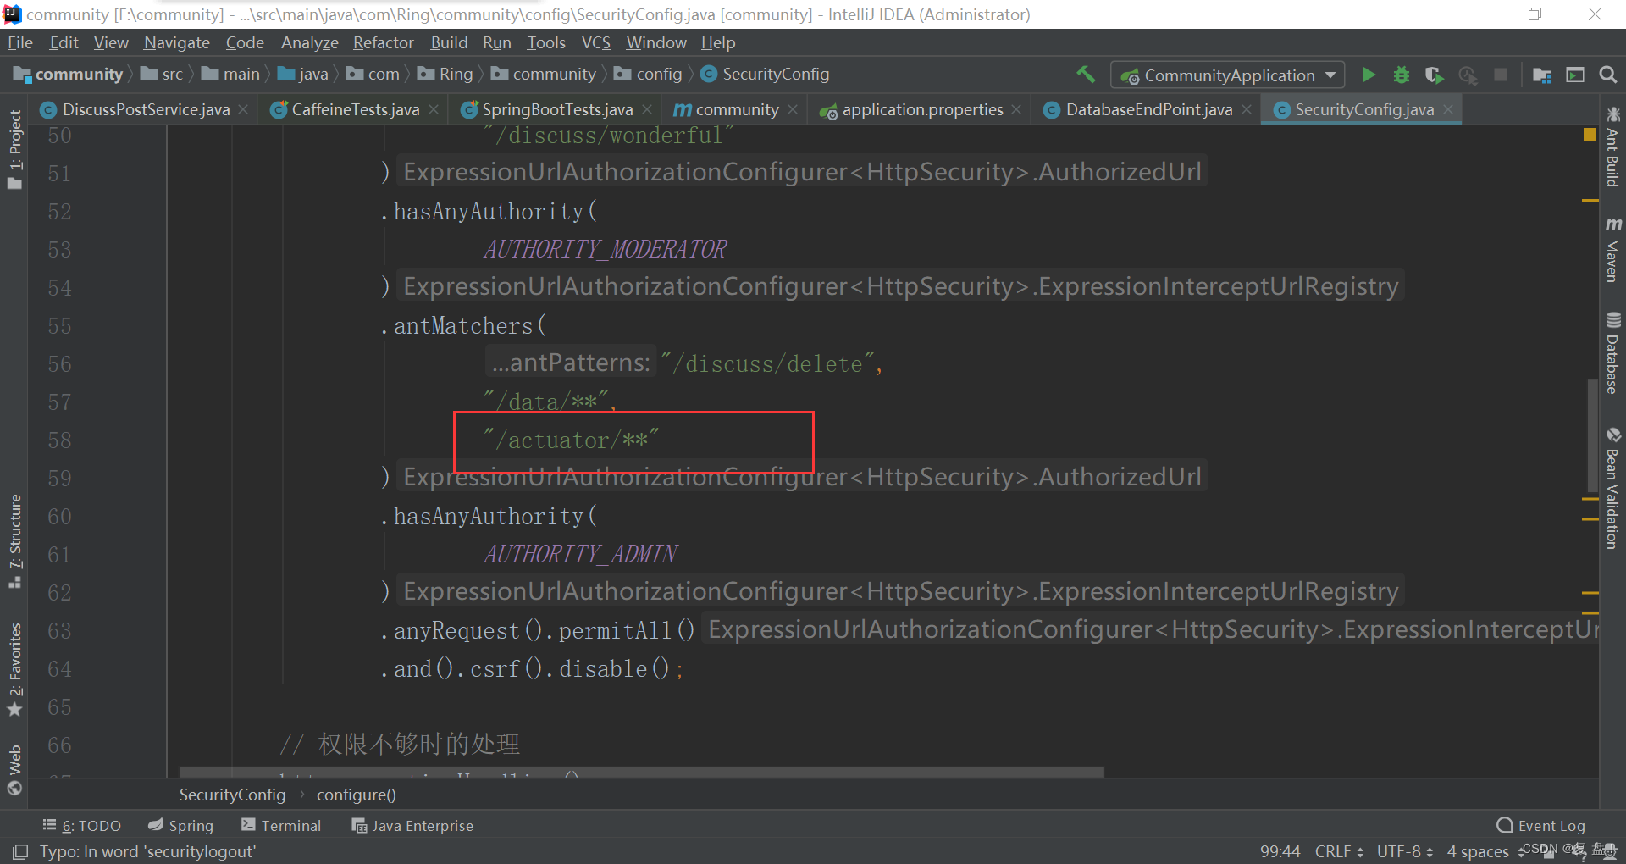Run CommunityApplication with green play button
Image resolution: width=1626 pixels, height=864 pixels.
pos(1369,75)
